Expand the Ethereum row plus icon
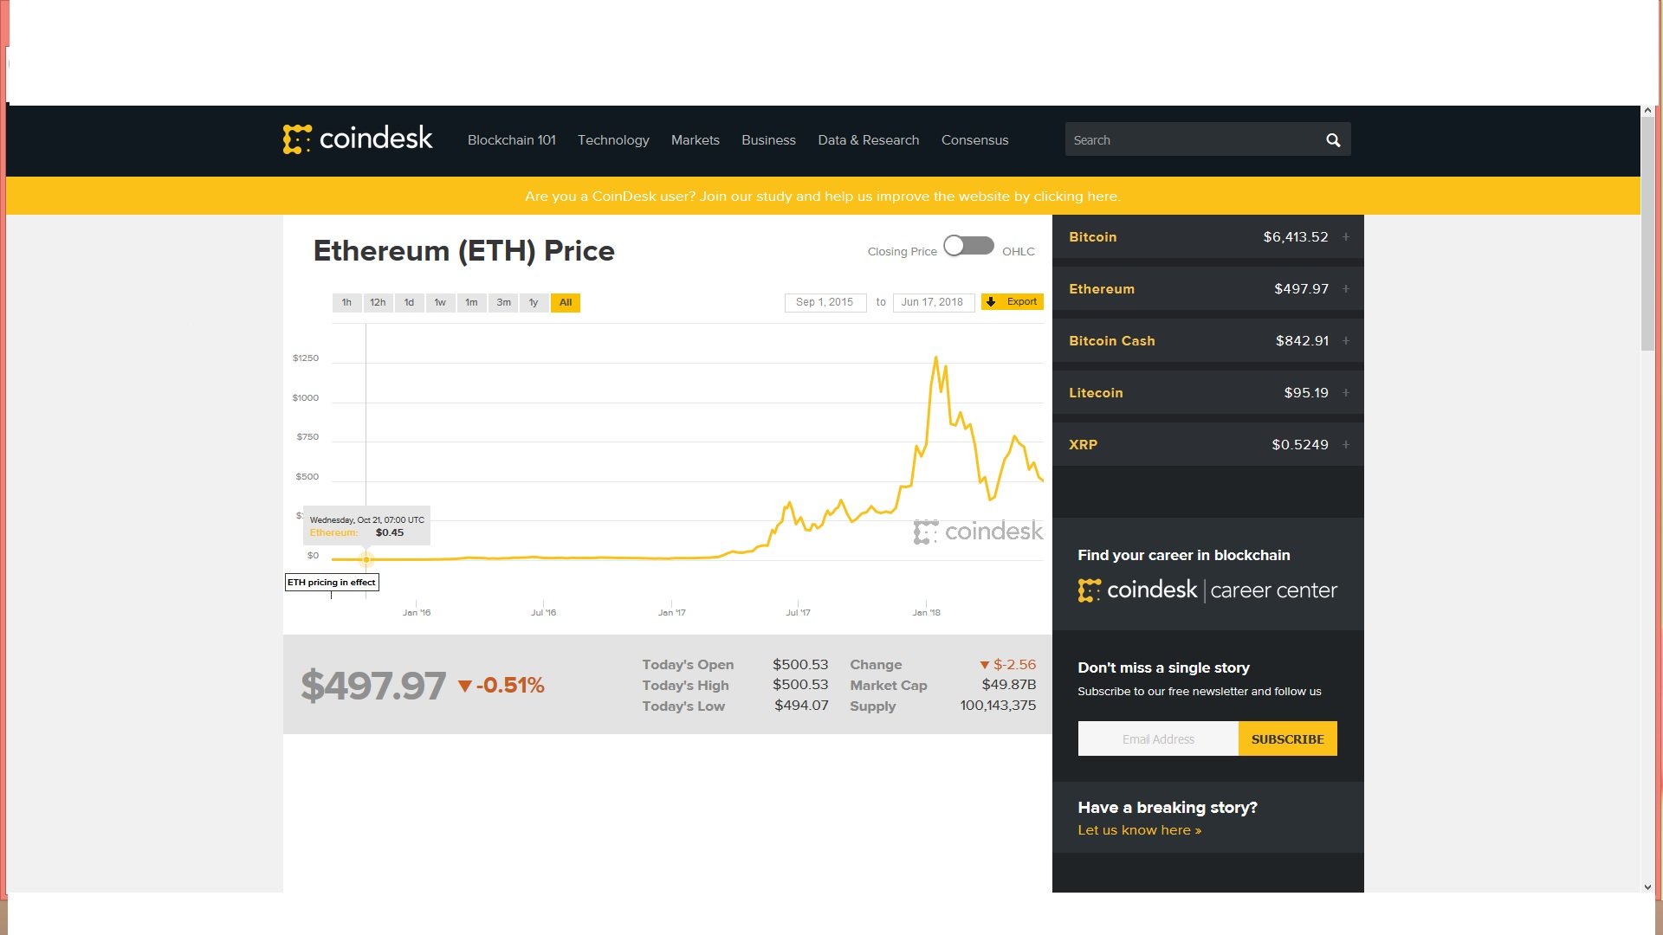Screen dimensions: 1663x935 pyautogui.click(x=1346, y=289)
